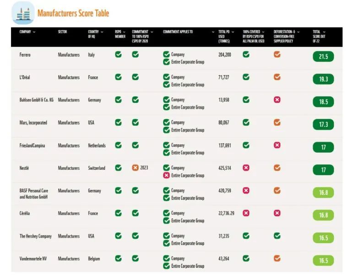353x278 pixels.
Task: Click Nestlé's orange 2023 commitment icon
Action: 135,167
